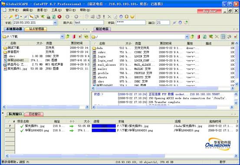Image resolution: width=240 pixels, height=165 pixels.
Task: Open the remote path dropdown
Action: [x=187, y=37]
